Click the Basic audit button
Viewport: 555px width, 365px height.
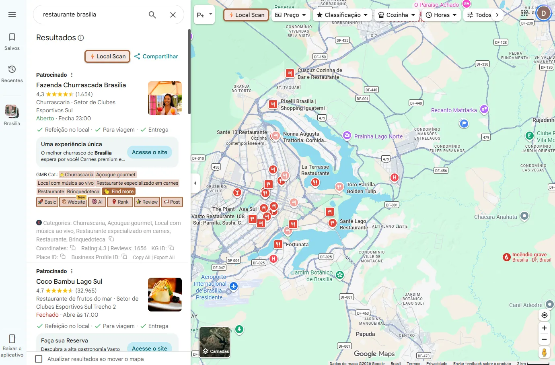[x=47, y=202]
